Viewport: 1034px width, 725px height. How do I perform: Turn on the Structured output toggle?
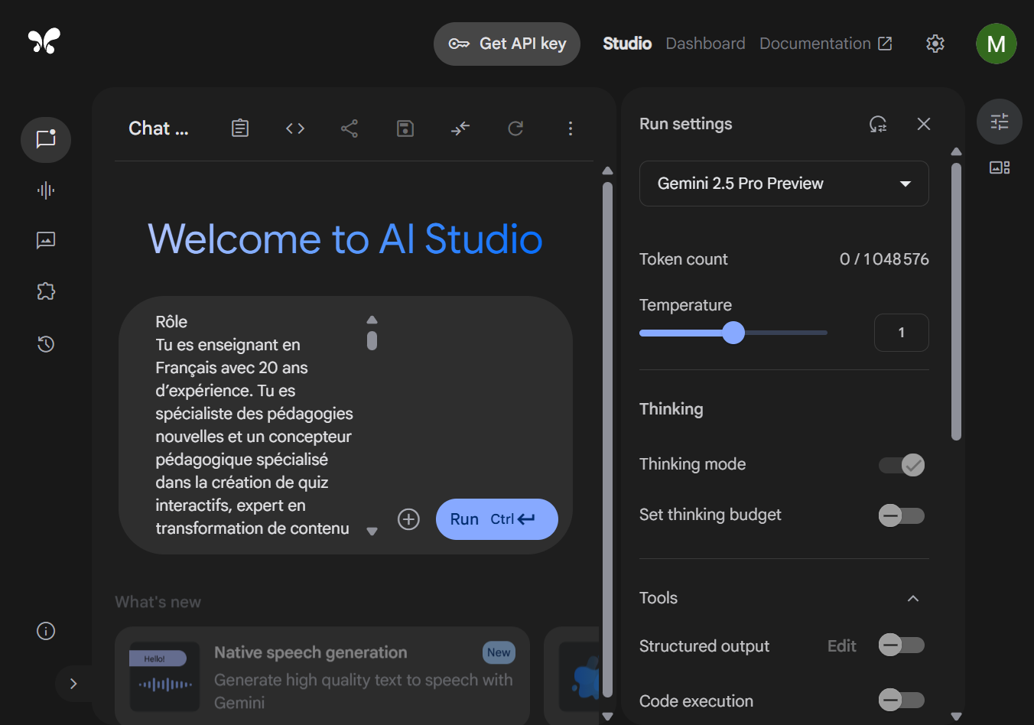902,645
